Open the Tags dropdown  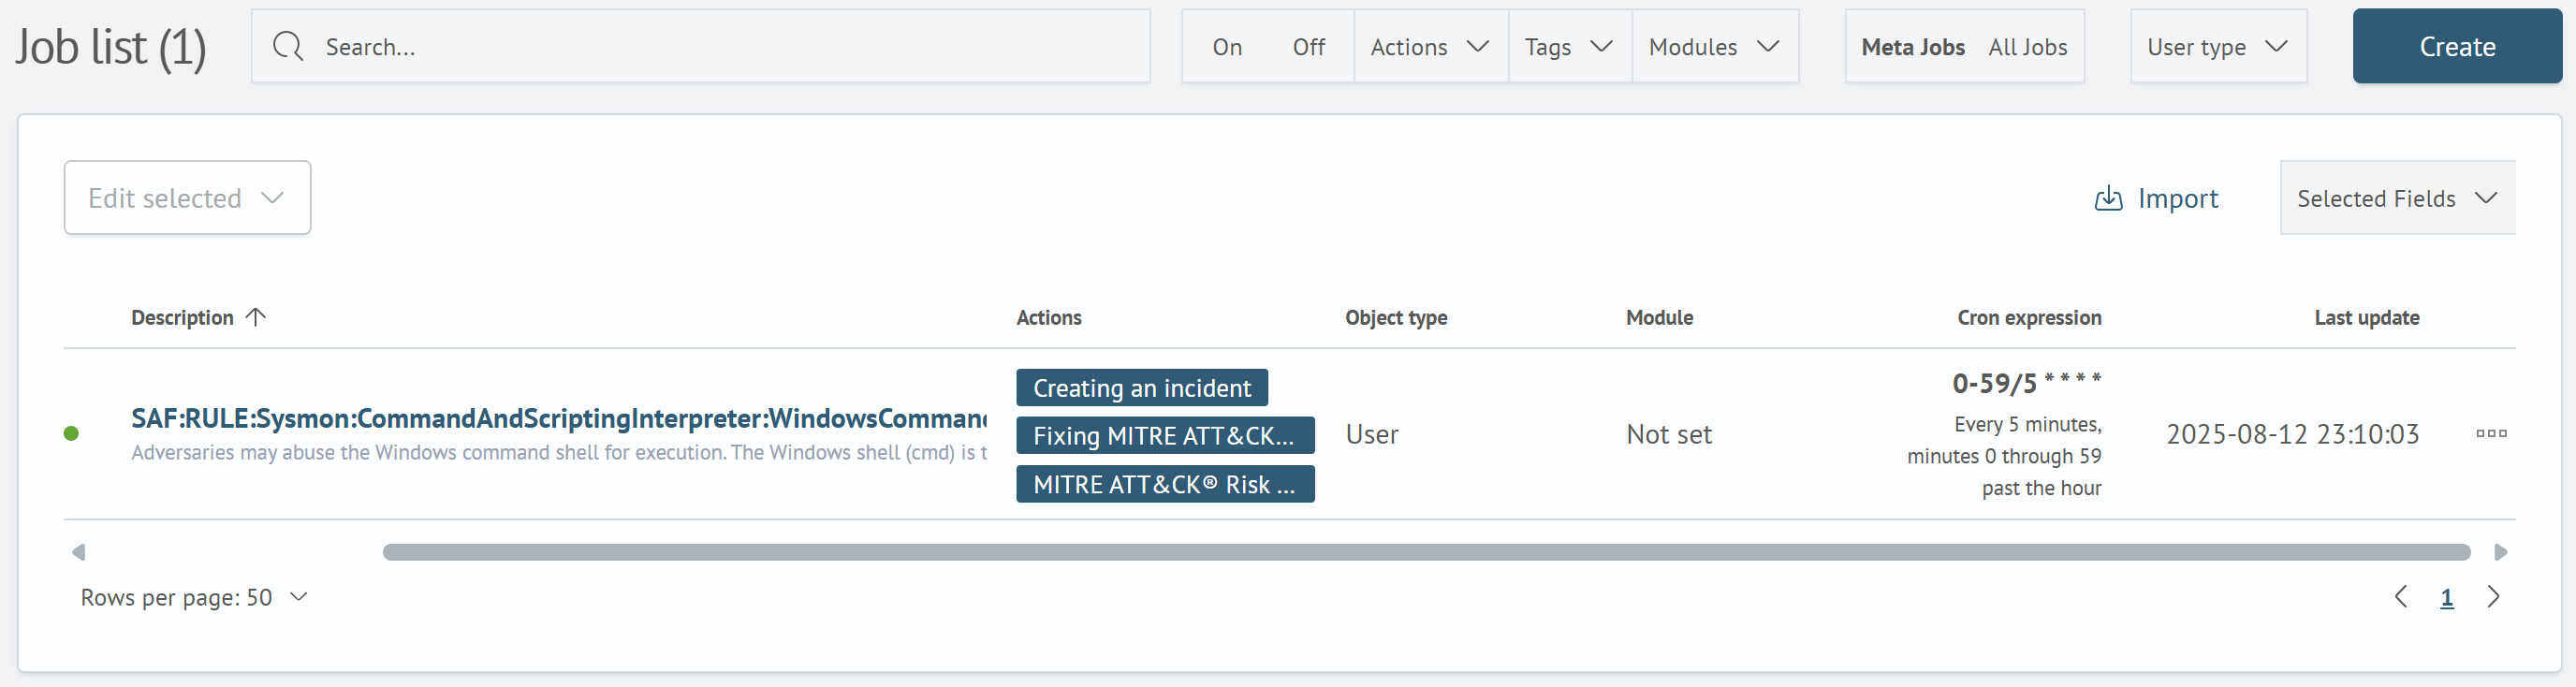click(1568, 47)
